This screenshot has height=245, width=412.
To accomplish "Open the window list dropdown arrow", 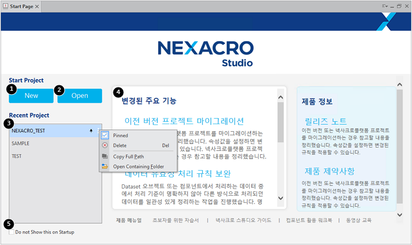I will 385,5.
